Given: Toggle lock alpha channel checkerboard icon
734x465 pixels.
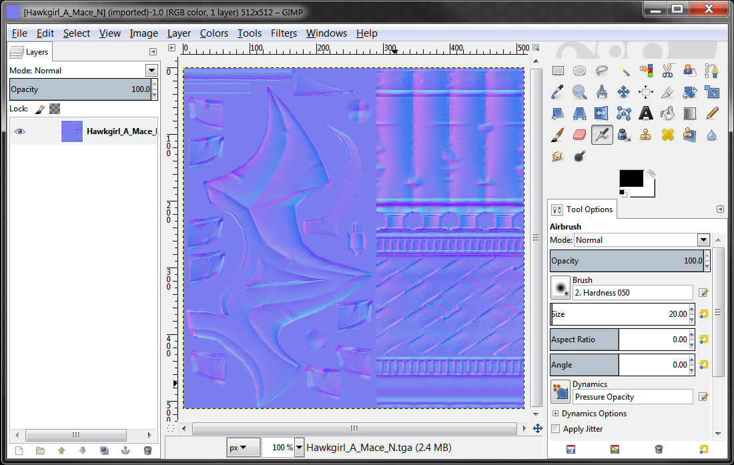Looking at the screenshot, I should coord(55,109).
